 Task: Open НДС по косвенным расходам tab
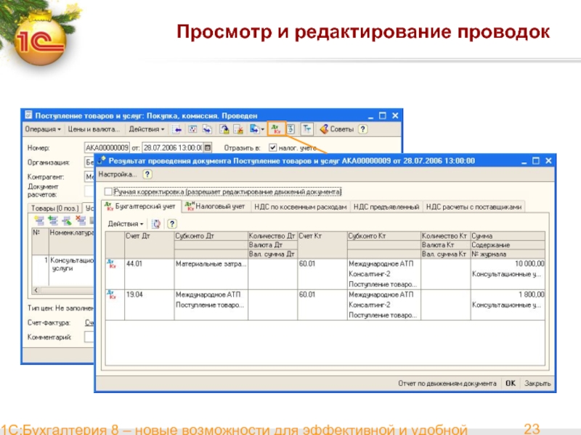[300, 207]
